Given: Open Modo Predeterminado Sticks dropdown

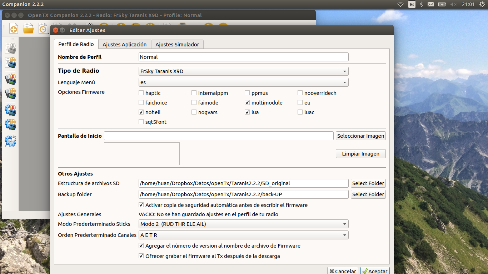Looking at the screenshot, I should pyautogui.click(x=243, y=224).
